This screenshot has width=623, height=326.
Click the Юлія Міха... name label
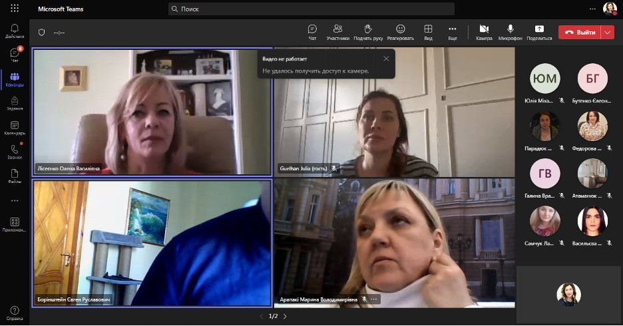pyautogui.click(x=538, y=100)
